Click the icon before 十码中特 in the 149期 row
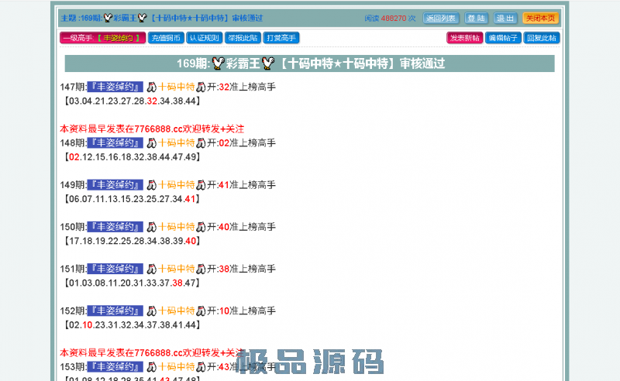The image size is (620, 381). coord(152,185)
